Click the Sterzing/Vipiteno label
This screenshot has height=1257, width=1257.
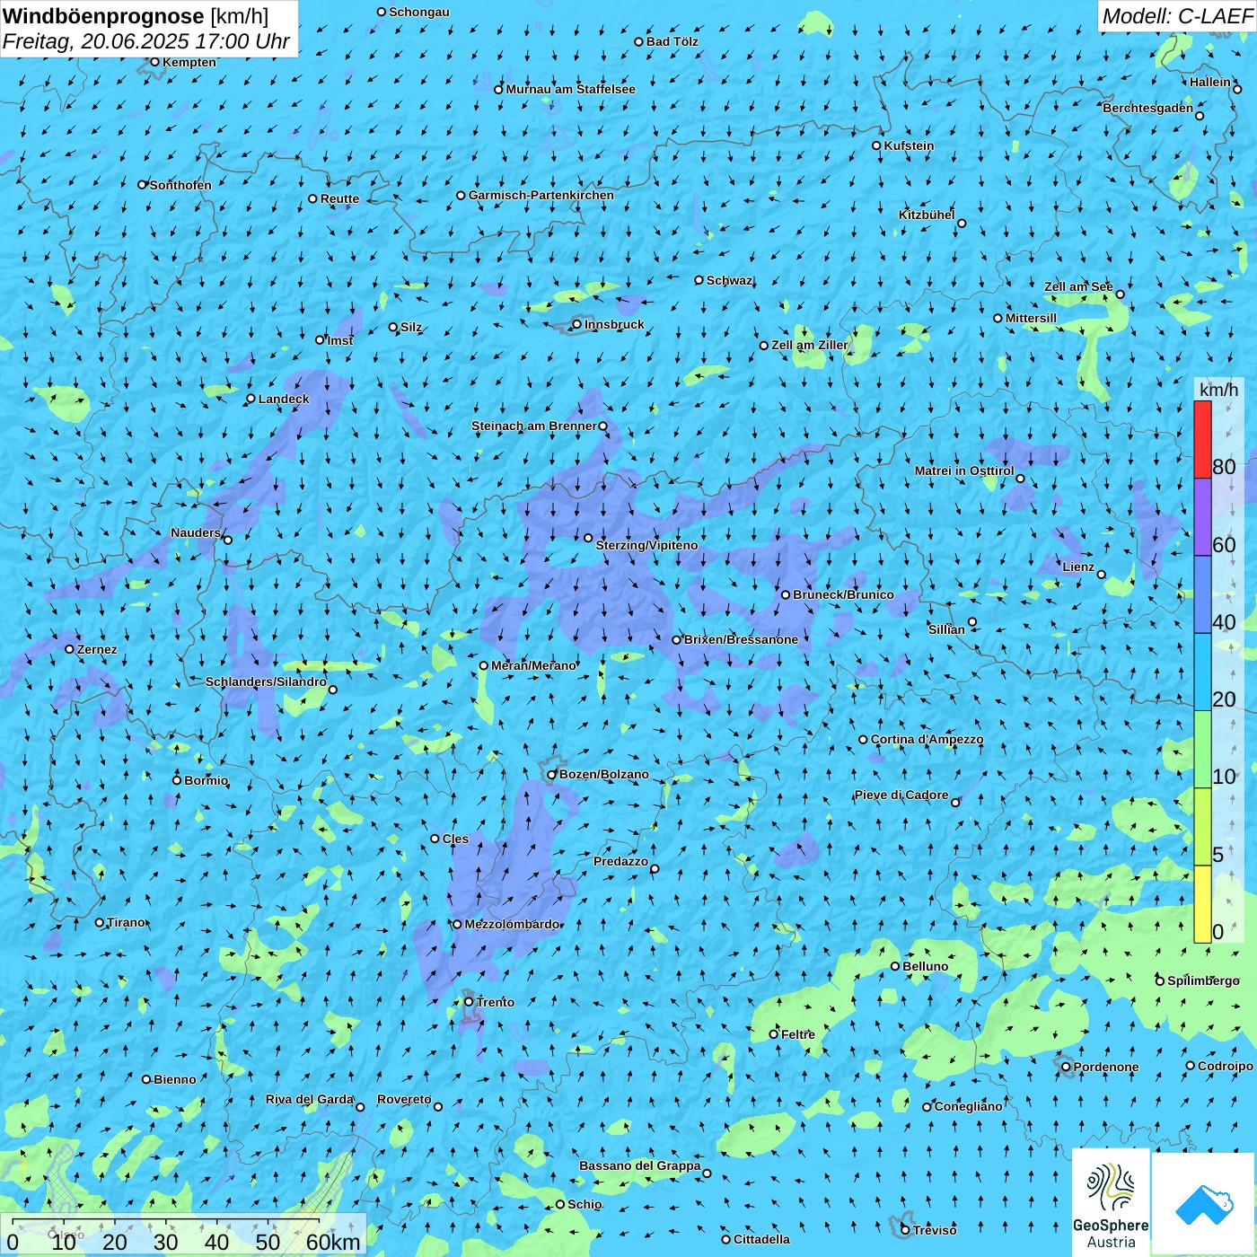(x=646, y=545)
